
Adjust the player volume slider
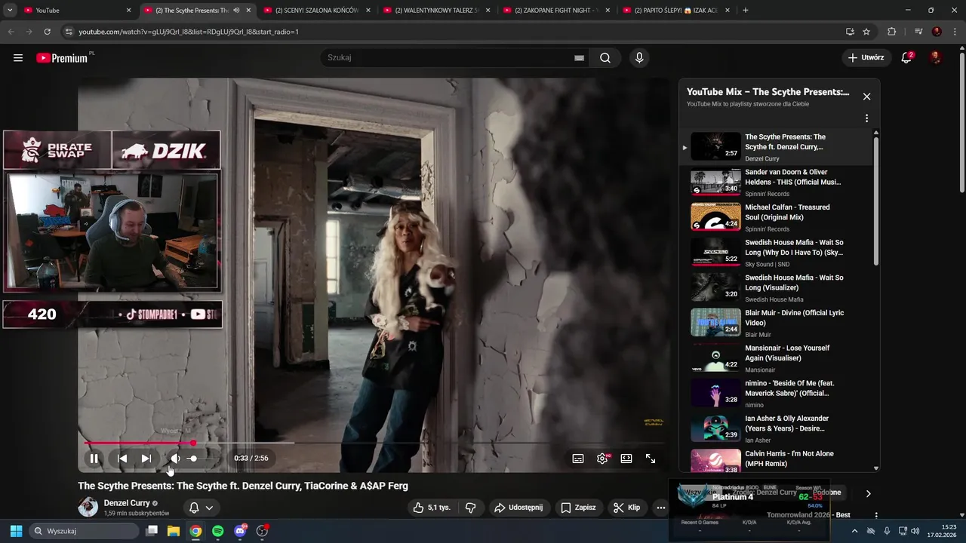point(202,459)
